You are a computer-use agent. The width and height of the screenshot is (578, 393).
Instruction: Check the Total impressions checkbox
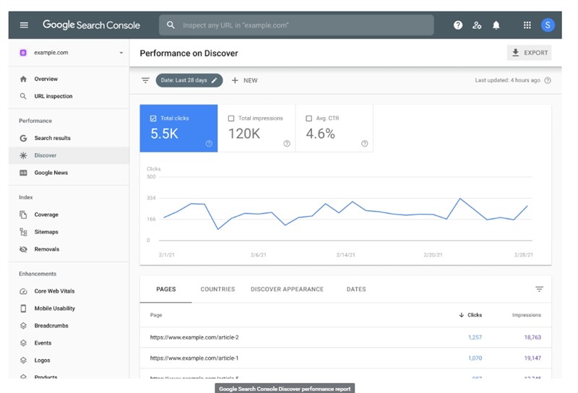click(231, 118)
